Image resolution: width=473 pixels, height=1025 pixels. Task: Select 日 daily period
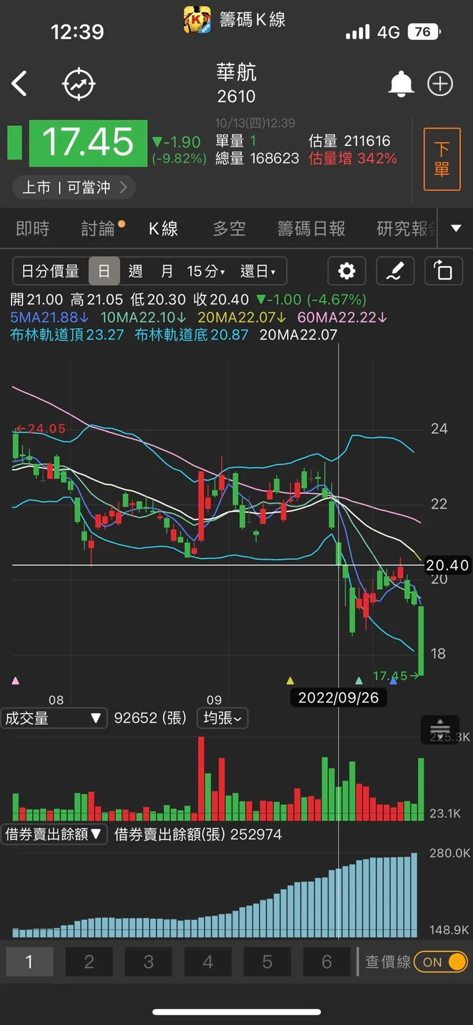pos(104,271)
